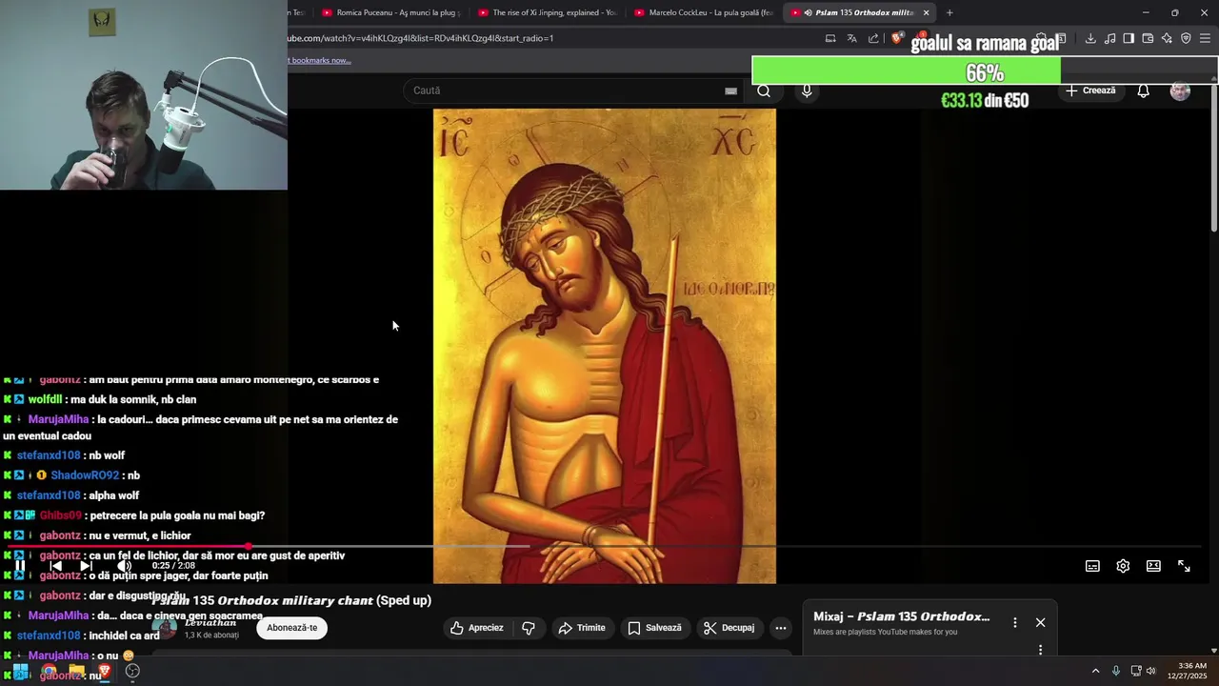Image resolution: width=1219 pixels, height=686 pixels.
Task: Open the media control music-note icon
Action: coord(1109,38)
